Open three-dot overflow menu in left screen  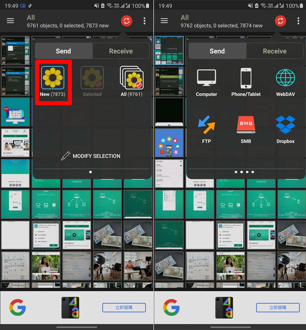tap(144, 21)
